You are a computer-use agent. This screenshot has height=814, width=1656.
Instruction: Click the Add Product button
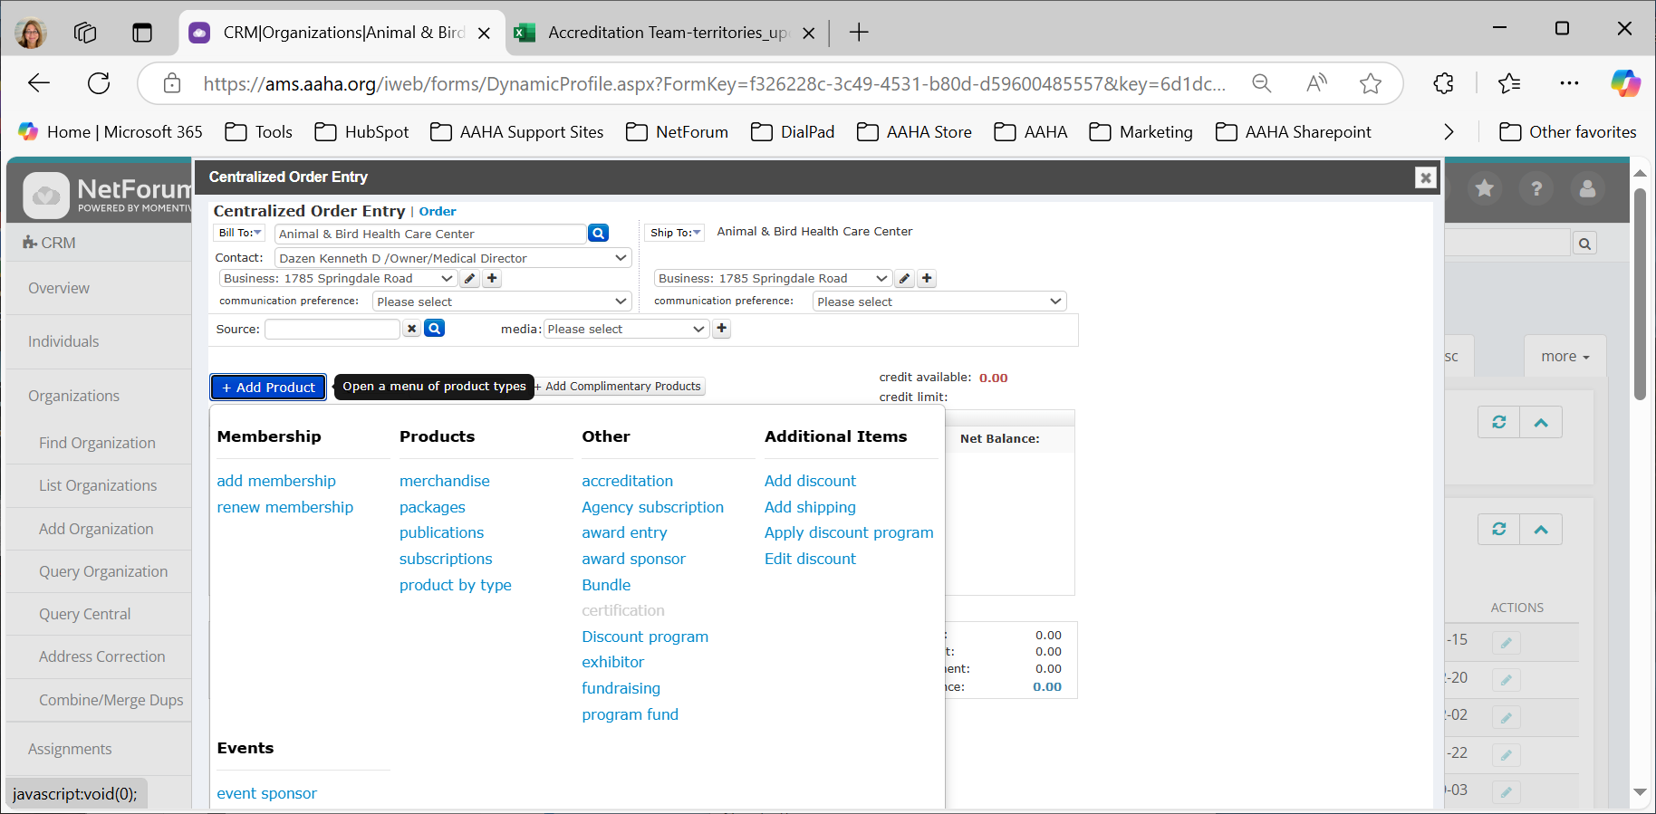tap(268, 387)
